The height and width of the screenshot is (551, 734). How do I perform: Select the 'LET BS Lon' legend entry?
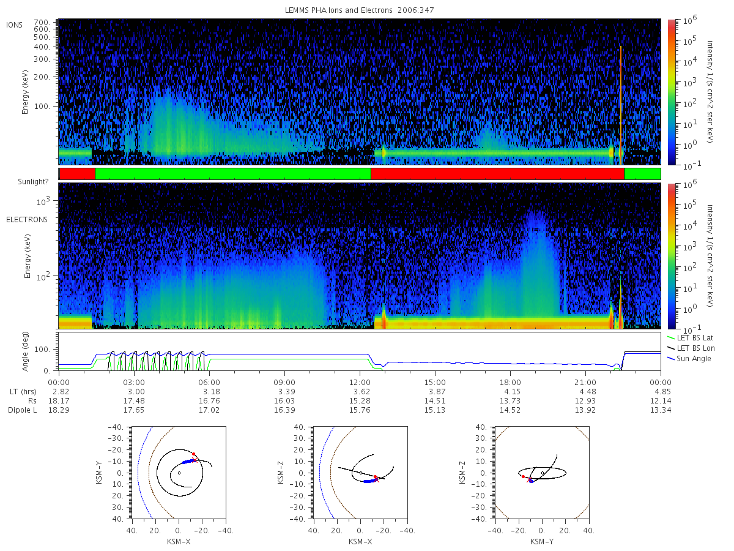click(691, 348)
